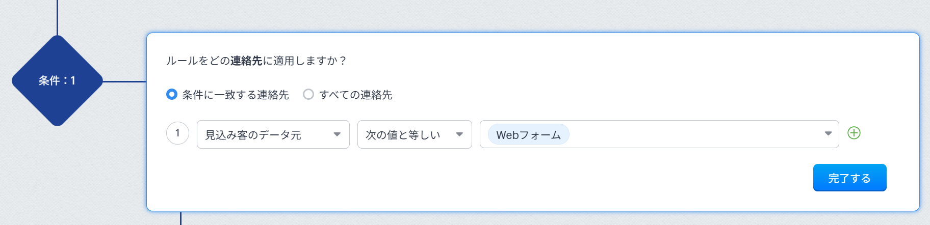This screenshot has width=930, height=225.
Task: Click the 条件に一致する連絡先 label text
Action: (235, 95)
